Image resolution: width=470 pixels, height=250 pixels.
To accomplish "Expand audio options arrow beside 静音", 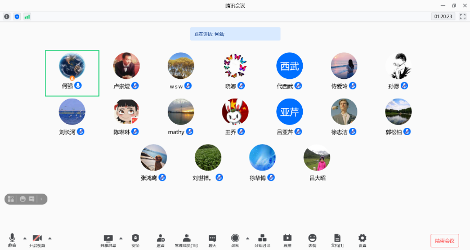I will 24,238.
